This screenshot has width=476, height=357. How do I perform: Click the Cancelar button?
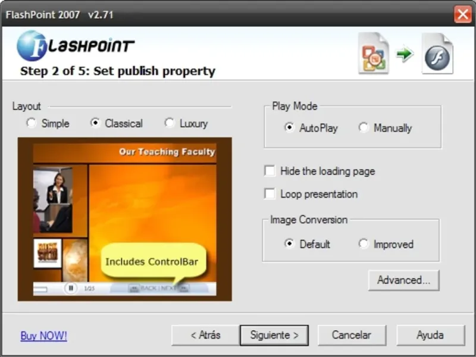(352, 335)
